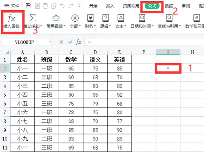Select column A header
This screenshot has width=204, height=152.
(22, 52)
